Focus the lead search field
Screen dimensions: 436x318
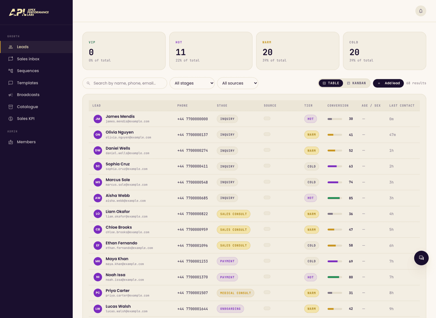tap(125, 83)
